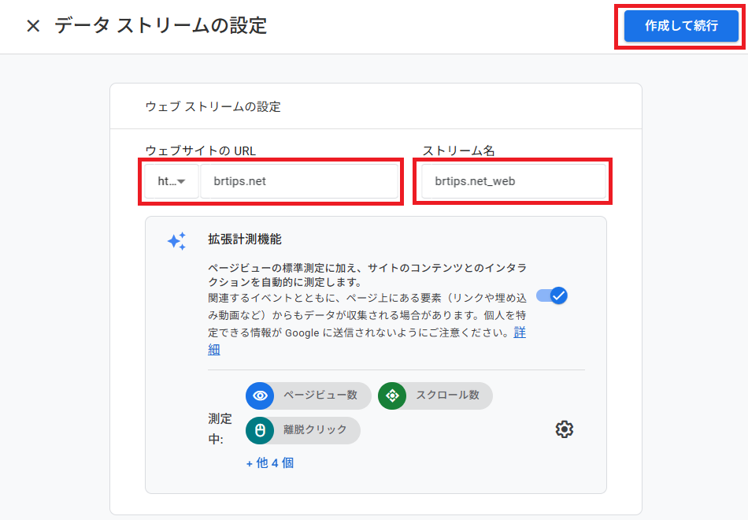Expand the + 他 4 個 list

click(x=270, y=463)
